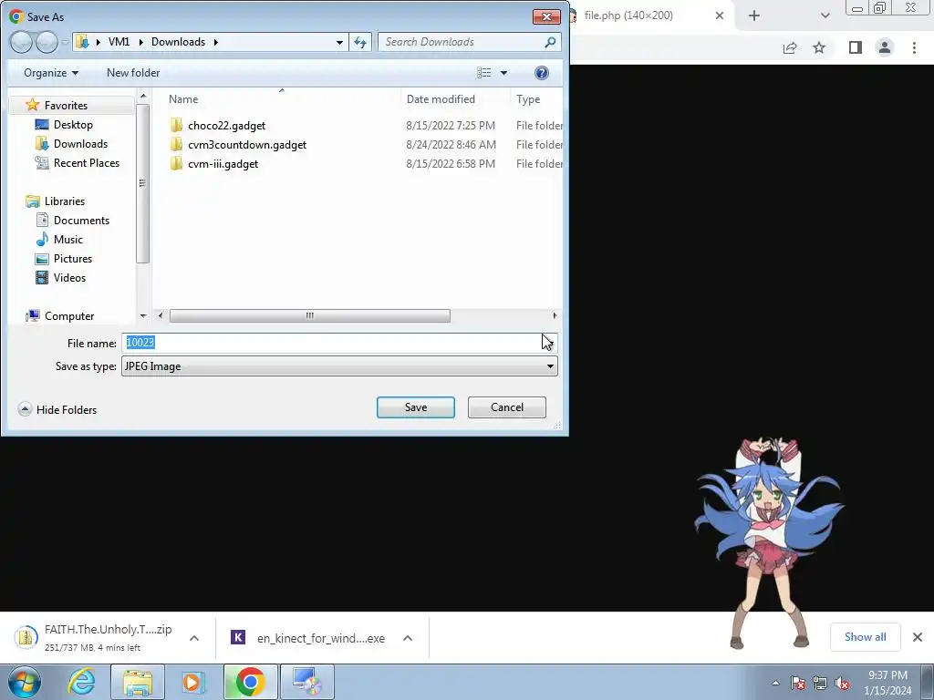Select Videos library
The image size is (934, 700).
(x=69, y=277)
